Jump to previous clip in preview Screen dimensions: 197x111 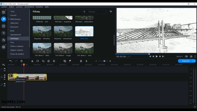(150, 56)
